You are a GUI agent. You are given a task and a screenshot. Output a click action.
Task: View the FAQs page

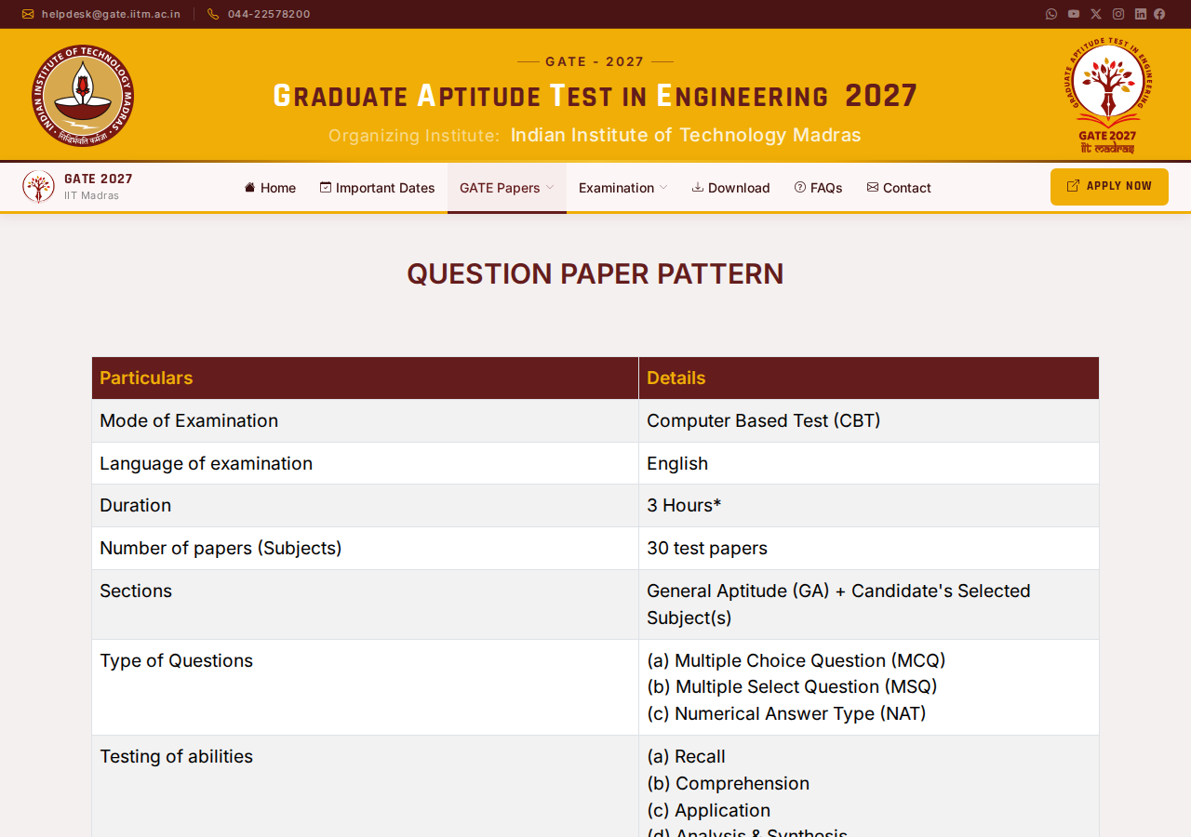click(819, 188)
